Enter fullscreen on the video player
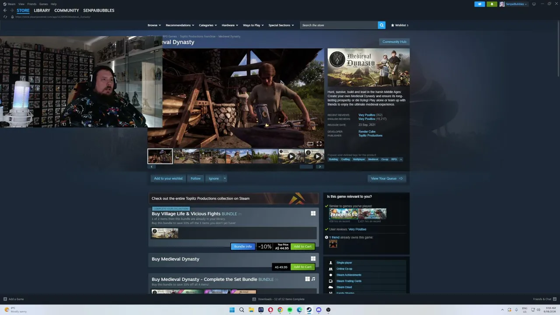 319,143
